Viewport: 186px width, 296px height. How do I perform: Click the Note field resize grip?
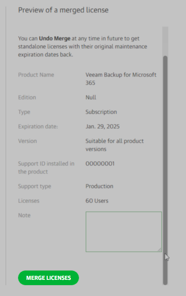[159, 250]
